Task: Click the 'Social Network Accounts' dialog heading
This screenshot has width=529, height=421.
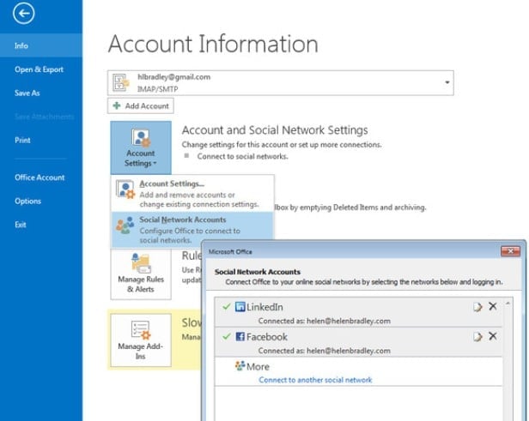Action: coord(258,272)
